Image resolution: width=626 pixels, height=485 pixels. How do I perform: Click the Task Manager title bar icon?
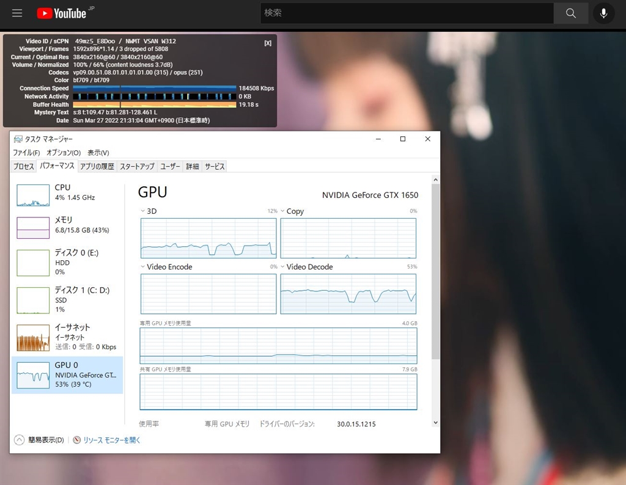(18, 139)
